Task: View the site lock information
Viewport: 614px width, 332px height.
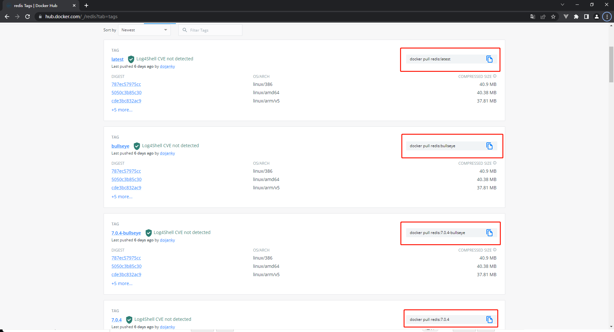Action: (40, 17)
